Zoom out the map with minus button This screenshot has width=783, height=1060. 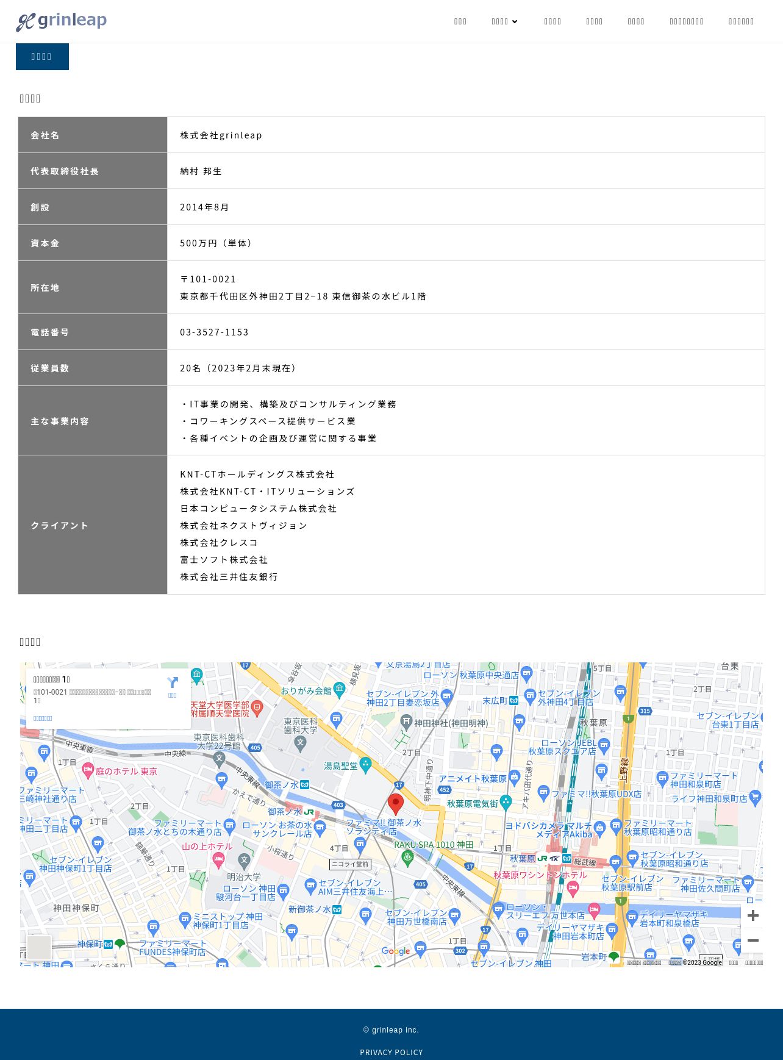click(753, 940)
